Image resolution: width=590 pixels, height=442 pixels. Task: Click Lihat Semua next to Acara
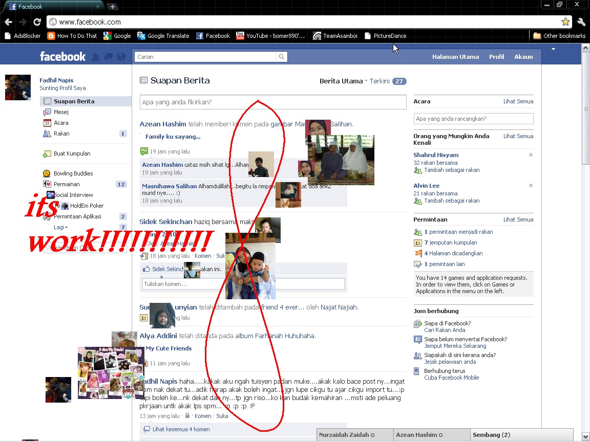[518, 101]
